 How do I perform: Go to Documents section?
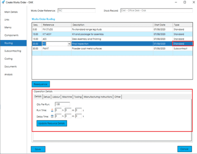(11, 67)
